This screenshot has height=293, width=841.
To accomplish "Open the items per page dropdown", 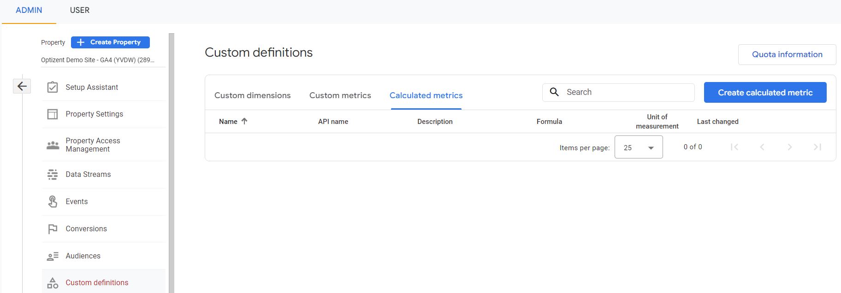I will tap(639, 147).
